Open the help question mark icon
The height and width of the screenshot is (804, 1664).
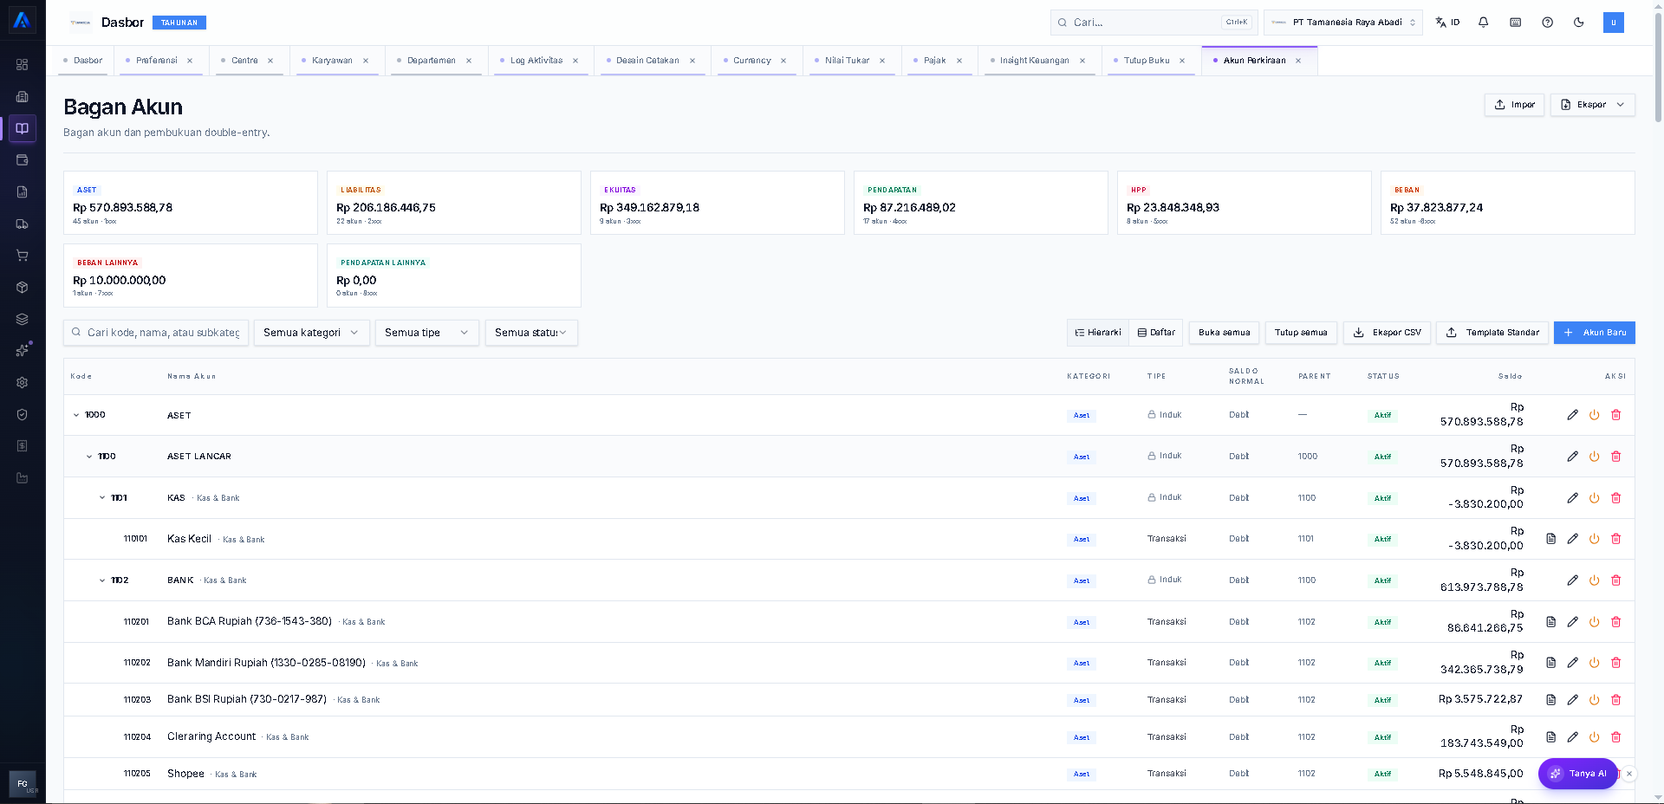(1547, 23)
